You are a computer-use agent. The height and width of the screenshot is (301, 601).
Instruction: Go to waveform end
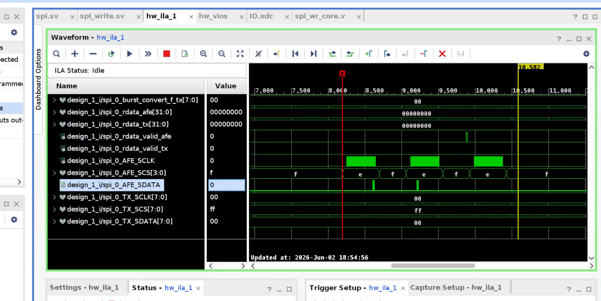pyautogui.click(x=314, y=53)
